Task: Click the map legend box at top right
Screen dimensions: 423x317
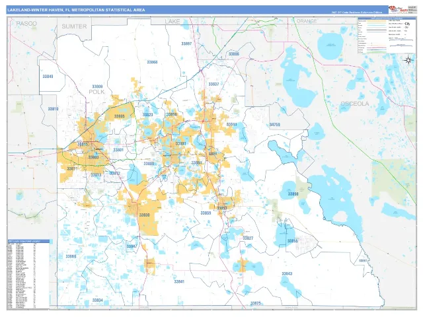Action: point(387,35)
